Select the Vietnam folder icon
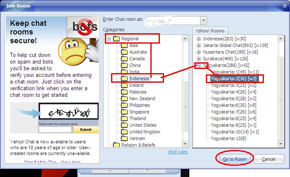The width and height of the screenshot is (290, 177). point(124,138)
